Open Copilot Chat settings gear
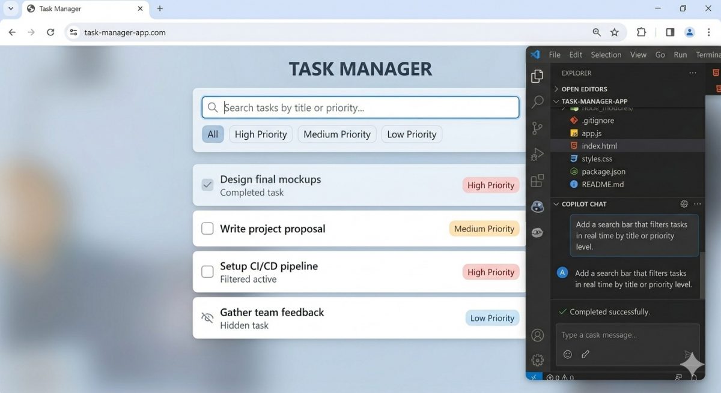This screenshot has width=721, height=393. [x=684, y=203]
